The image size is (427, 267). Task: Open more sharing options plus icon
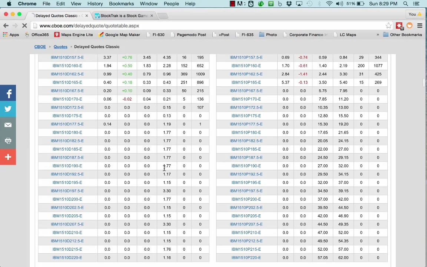pyautogui.click(x=8, y=157)
